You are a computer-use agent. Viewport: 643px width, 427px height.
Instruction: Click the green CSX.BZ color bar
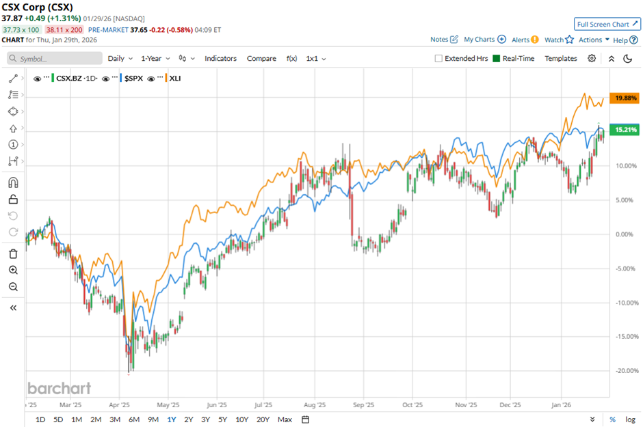pyautogui.click(x=53, y=78)
